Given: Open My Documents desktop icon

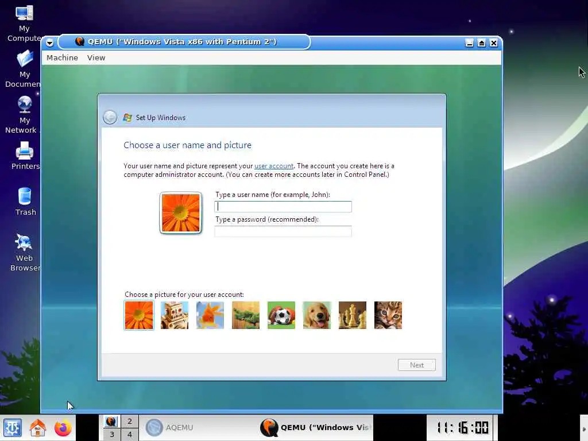Looking at the screenshot, I should coord(24,69).
